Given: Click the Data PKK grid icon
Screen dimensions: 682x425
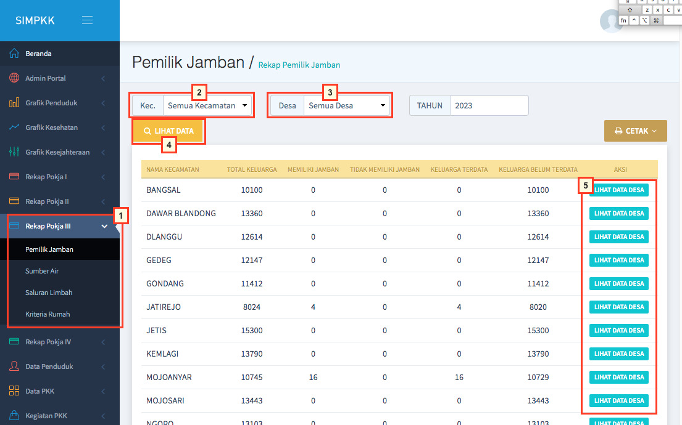Looking at the screenshot, I should tap(14, 391).
